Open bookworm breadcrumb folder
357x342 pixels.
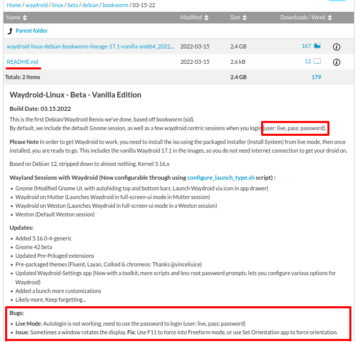(115, 5)
